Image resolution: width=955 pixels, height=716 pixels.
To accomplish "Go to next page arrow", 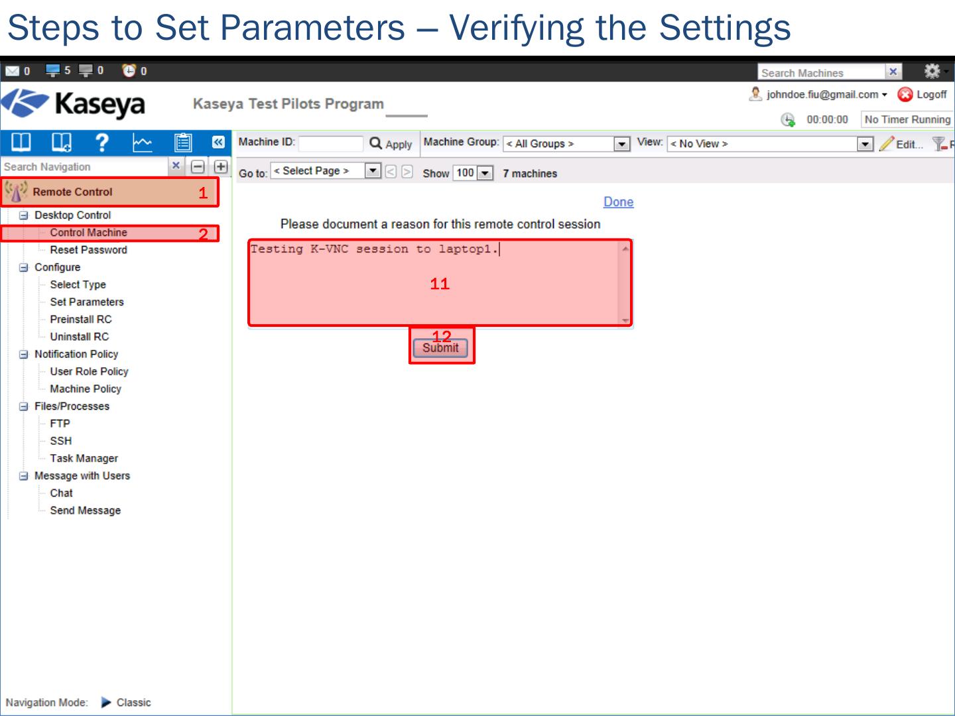I will click(407, 172).
